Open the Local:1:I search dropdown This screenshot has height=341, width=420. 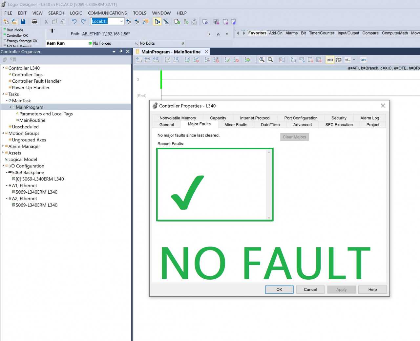(121, 21)
